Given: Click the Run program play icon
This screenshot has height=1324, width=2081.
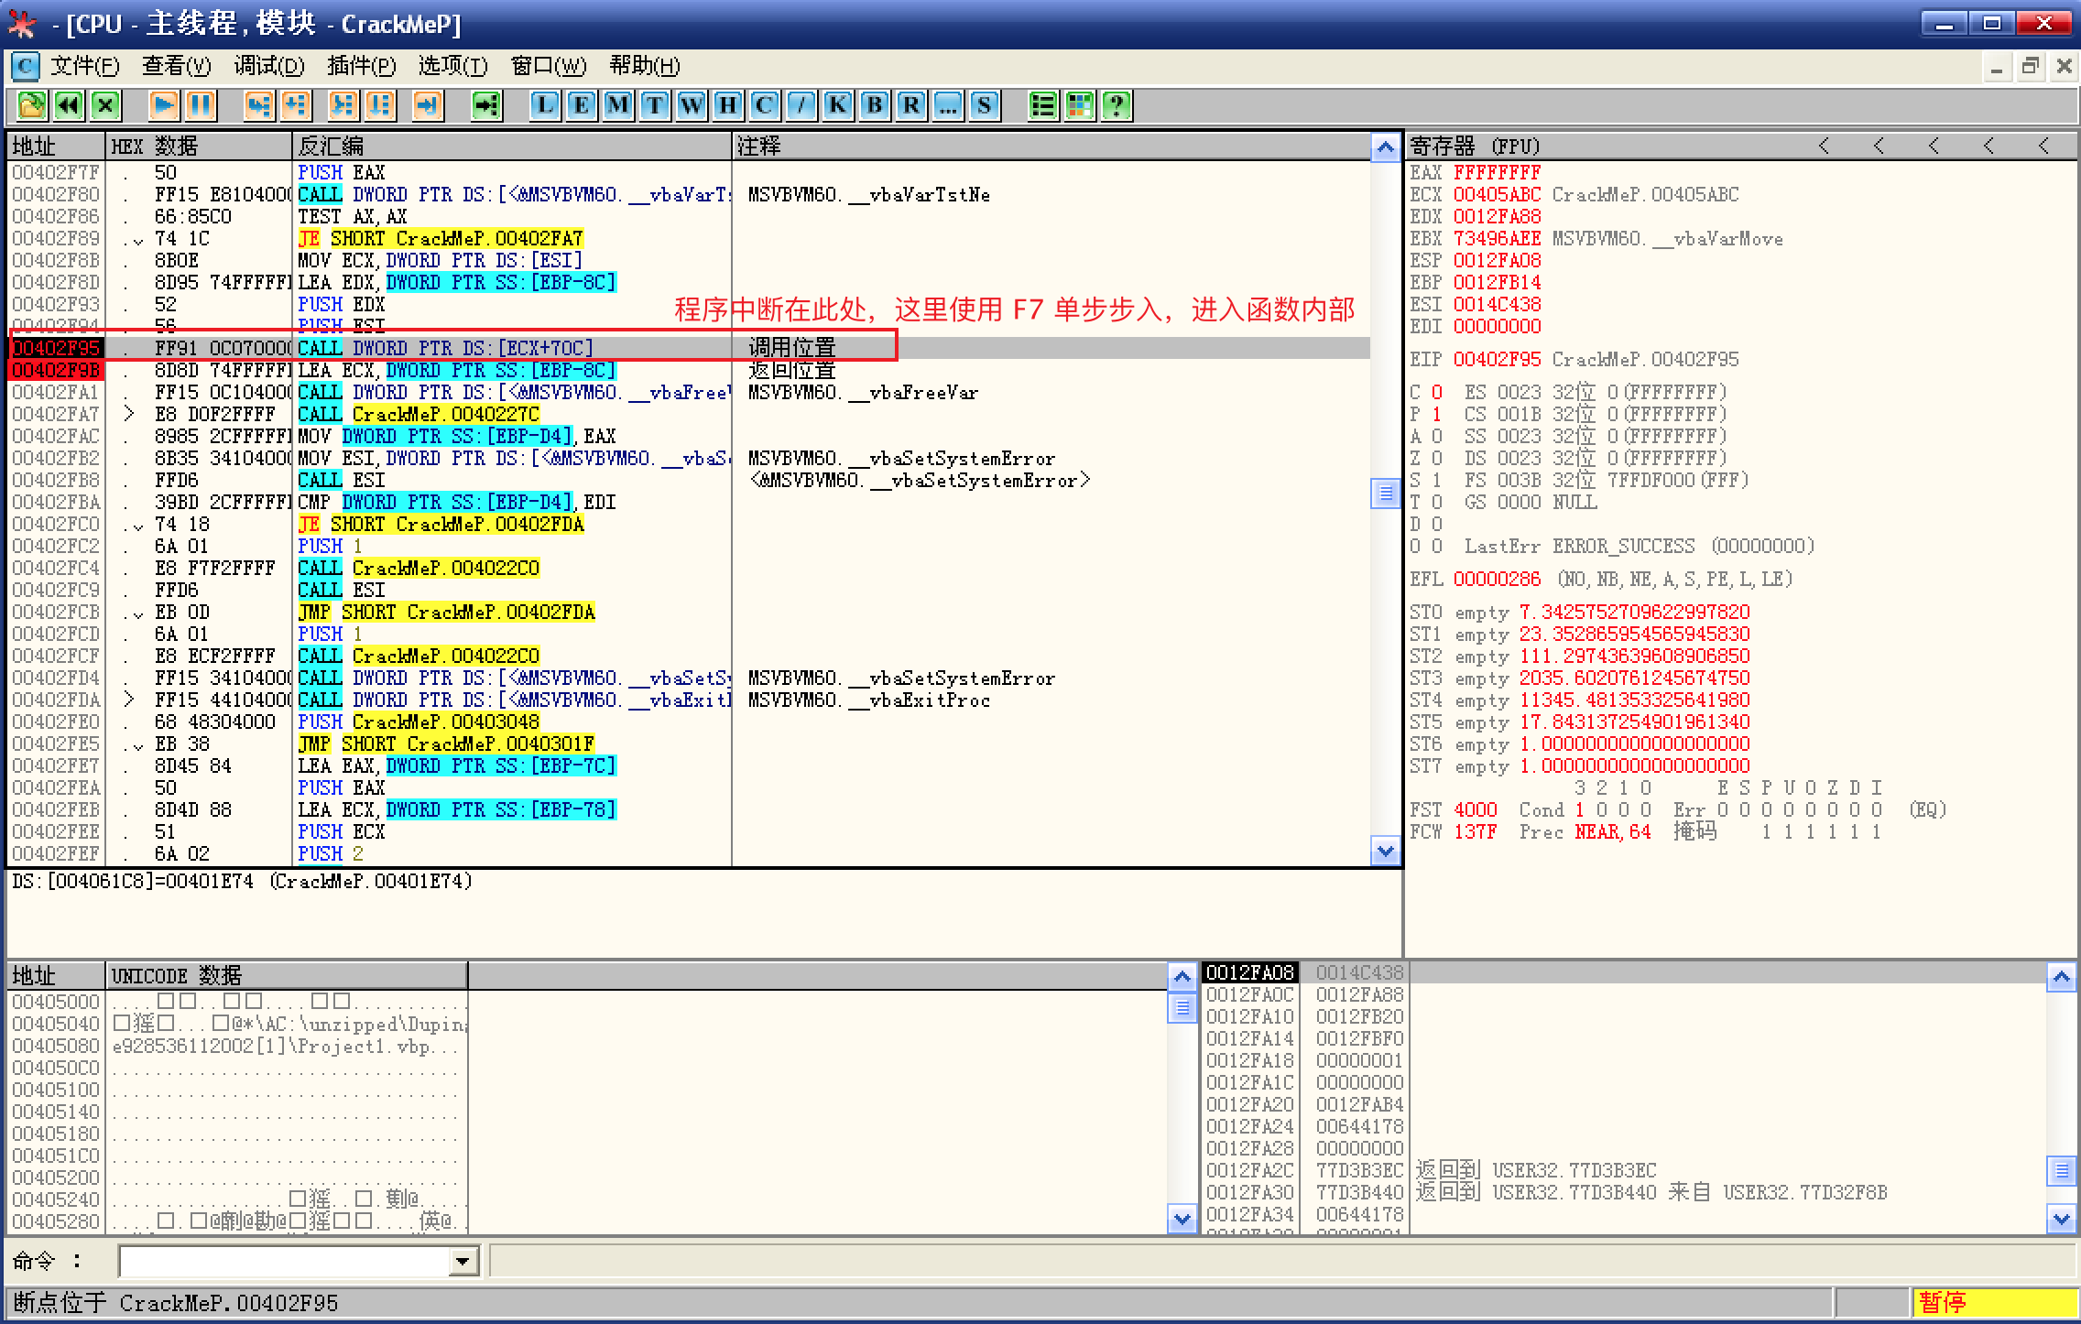Looking at the screenshot, I should tap(164, 105).
